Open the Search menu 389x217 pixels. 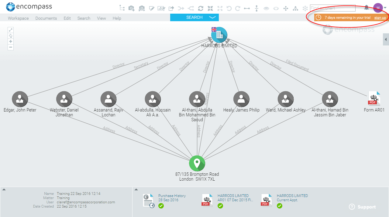(84, 18)
